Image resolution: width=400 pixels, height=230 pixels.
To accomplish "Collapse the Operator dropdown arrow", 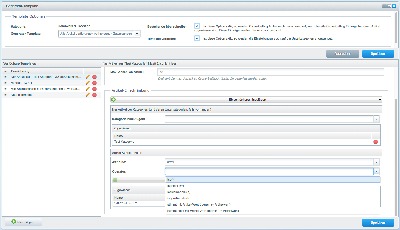I will (376, 171).
